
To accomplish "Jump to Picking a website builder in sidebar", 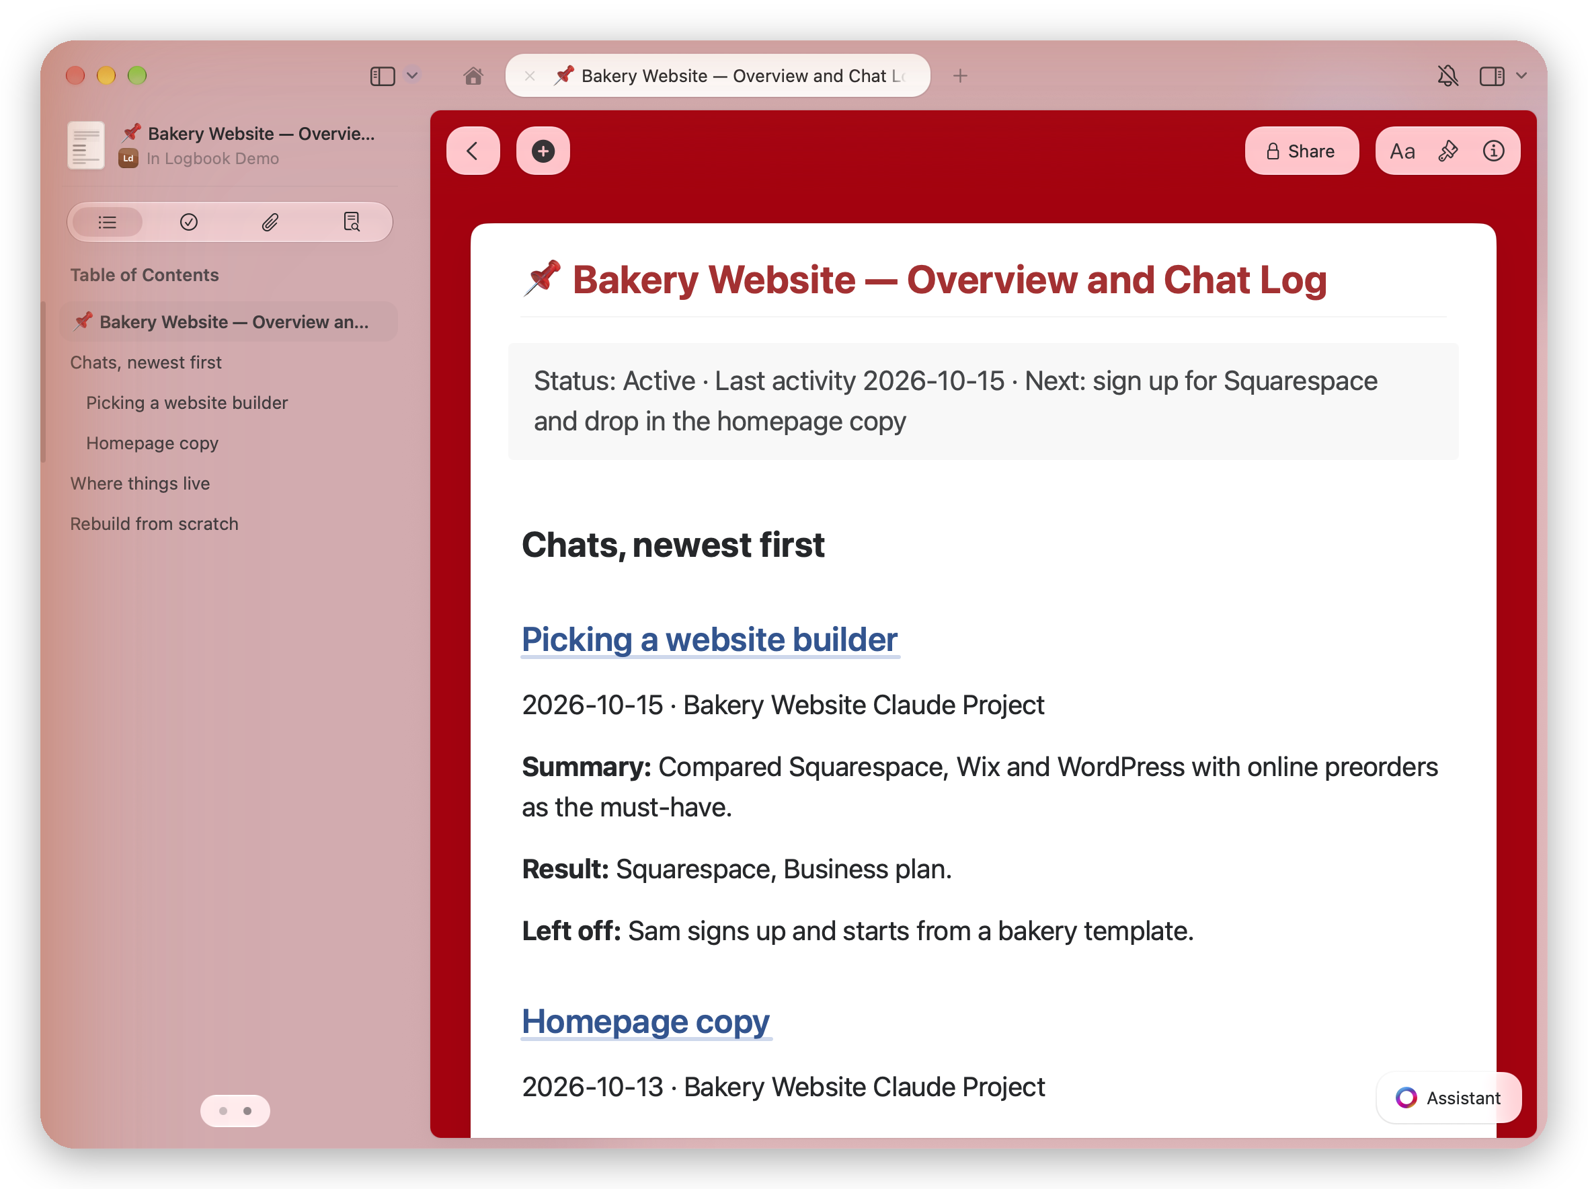I will click(x=187, y=403).
